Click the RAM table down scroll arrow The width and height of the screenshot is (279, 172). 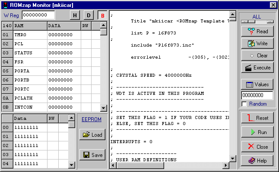tap(104, 108)
